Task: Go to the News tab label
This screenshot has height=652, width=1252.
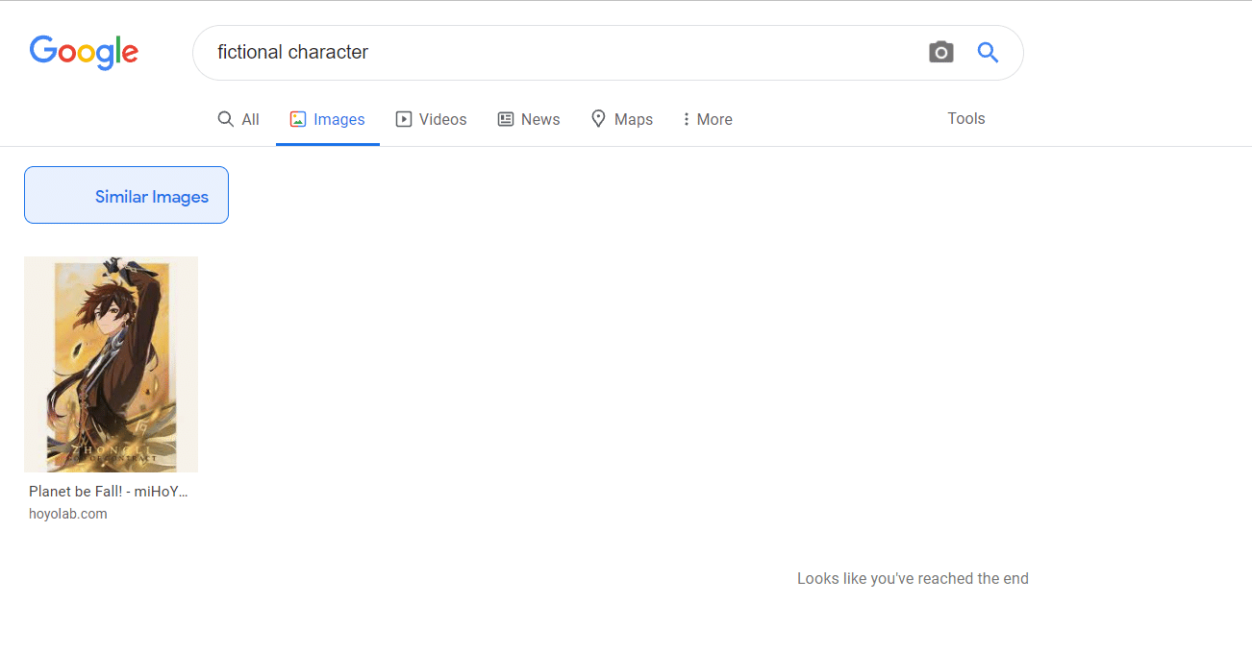Action: [540, 119]
